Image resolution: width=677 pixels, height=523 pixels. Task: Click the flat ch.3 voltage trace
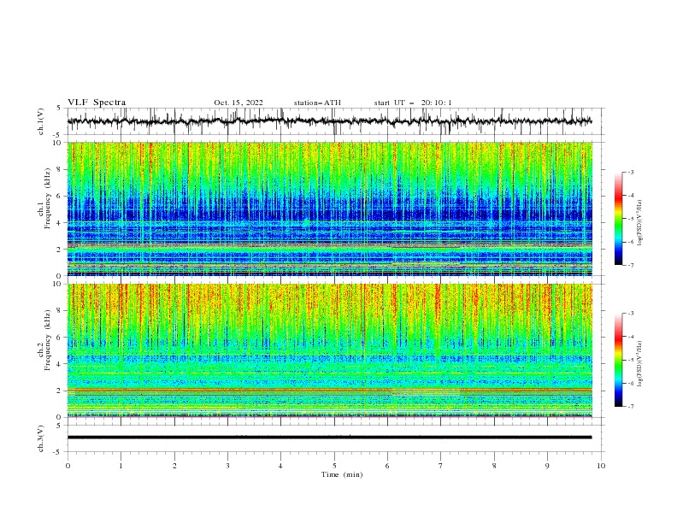pos(329,438)
